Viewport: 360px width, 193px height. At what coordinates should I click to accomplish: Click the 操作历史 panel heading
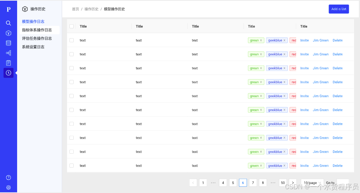pos(38,9)
